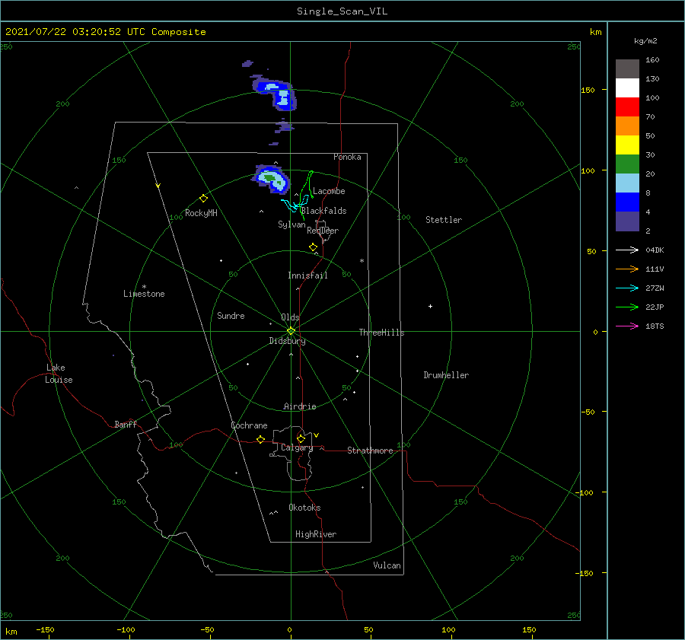Click the km label at bottom-left corner
The image size is (685, 640).
click(11, 632)
